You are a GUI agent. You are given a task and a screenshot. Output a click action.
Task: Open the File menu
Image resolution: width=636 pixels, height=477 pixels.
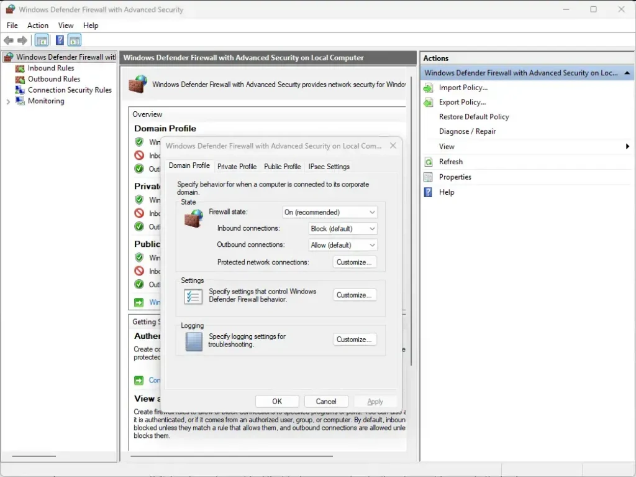[x=12, y=25]
